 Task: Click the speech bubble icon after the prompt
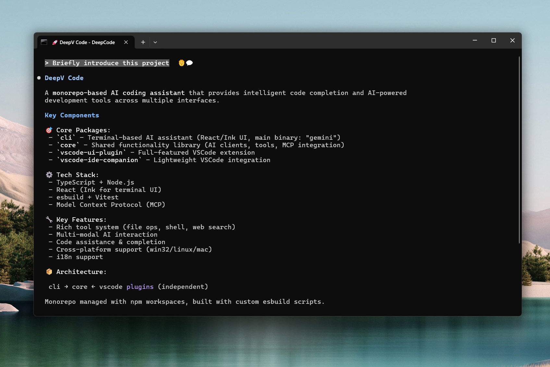pos(189,63)
